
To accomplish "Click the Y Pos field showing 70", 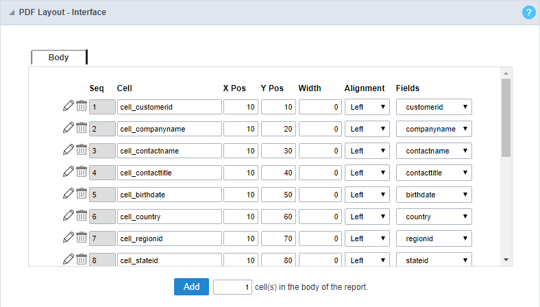I will [278, 238].
